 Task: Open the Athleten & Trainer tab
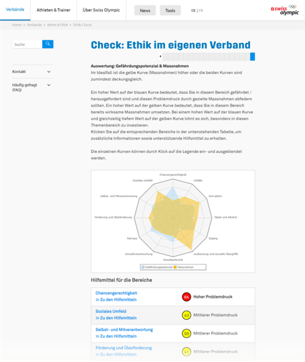[53, 10]
